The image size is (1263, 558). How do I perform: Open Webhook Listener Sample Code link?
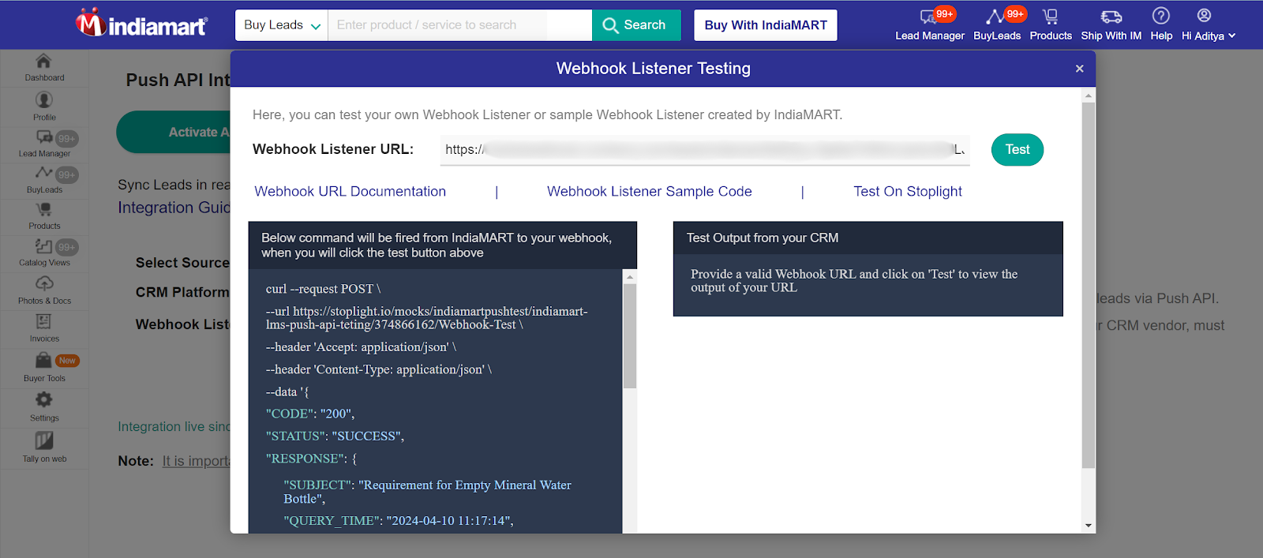650,191
